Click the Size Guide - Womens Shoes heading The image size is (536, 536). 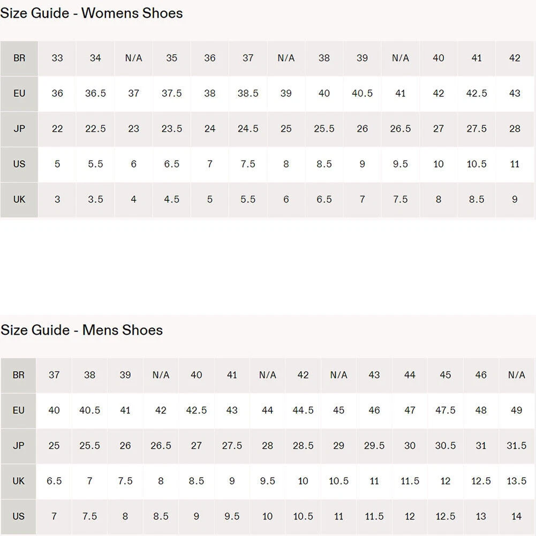tap(92, 13)
